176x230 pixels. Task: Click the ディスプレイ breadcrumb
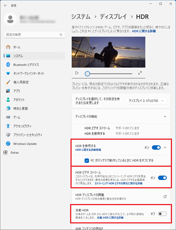113,17
